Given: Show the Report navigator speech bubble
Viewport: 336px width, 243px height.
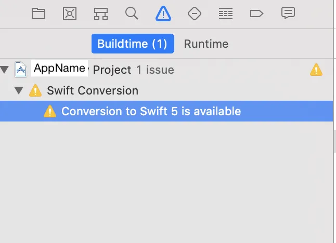Looking at the screenshot, I should [288, 14].
